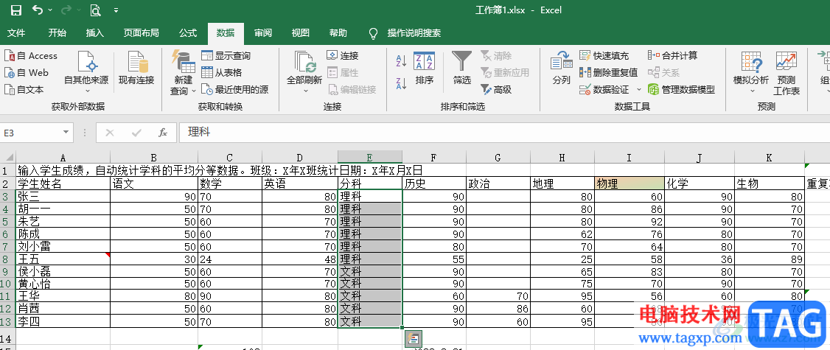Open 最近使用的源
Image resolution: width=830 pixels, height=350 pixels.
coord(234,89)
